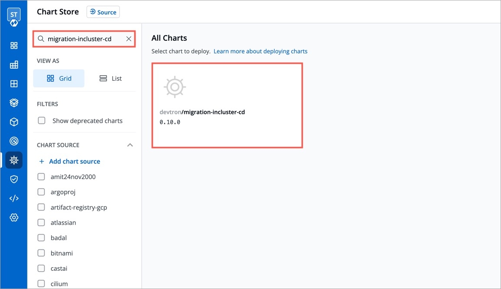Screen dimensions: 501x289
Task: Tick the bitnami chart source checkbox
Action: point(41,253)
